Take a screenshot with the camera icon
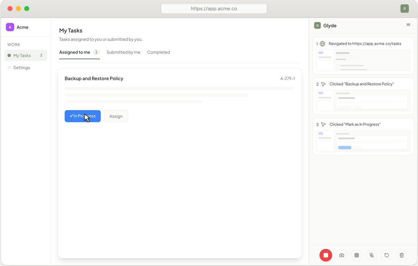Screen dimensions: 418x266 (342, 255)
